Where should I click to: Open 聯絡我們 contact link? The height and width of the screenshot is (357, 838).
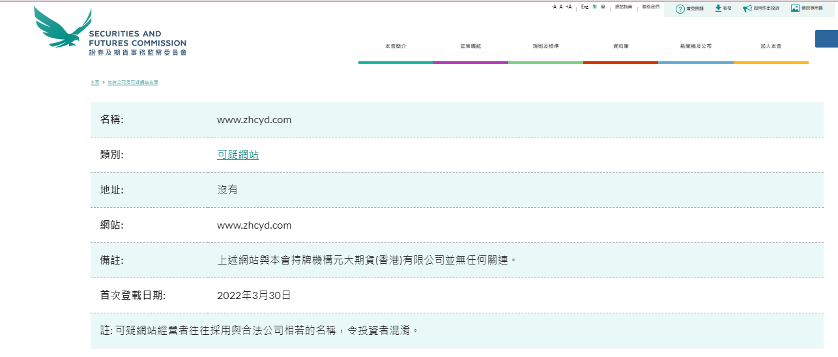click(x=650, y=7)
